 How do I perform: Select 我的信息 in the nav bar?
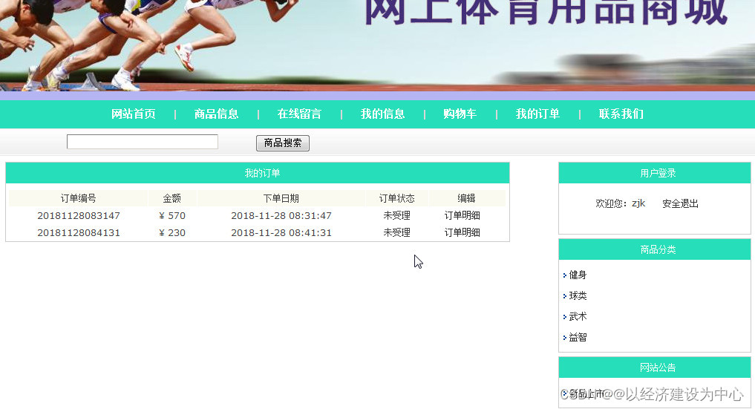coord(383,114)
